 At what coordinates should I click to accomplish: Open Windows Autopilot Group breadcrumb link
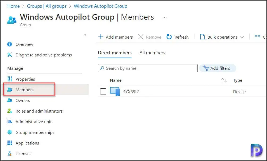tap(100, 6)
